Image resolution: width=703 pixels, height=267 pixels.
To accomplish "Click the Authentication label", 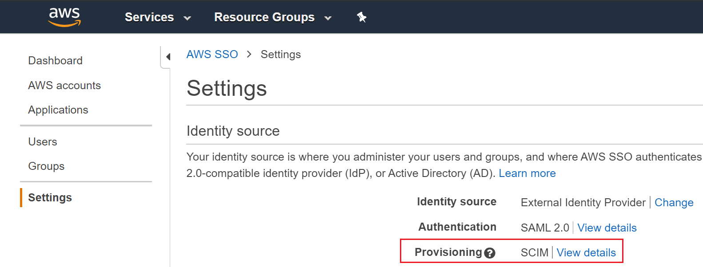I will pyautogui.click(x=457, y=227).
